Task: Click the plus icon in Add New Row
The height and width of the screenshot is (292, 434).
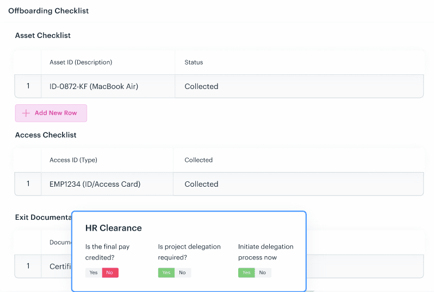Action: click(26, 113)
